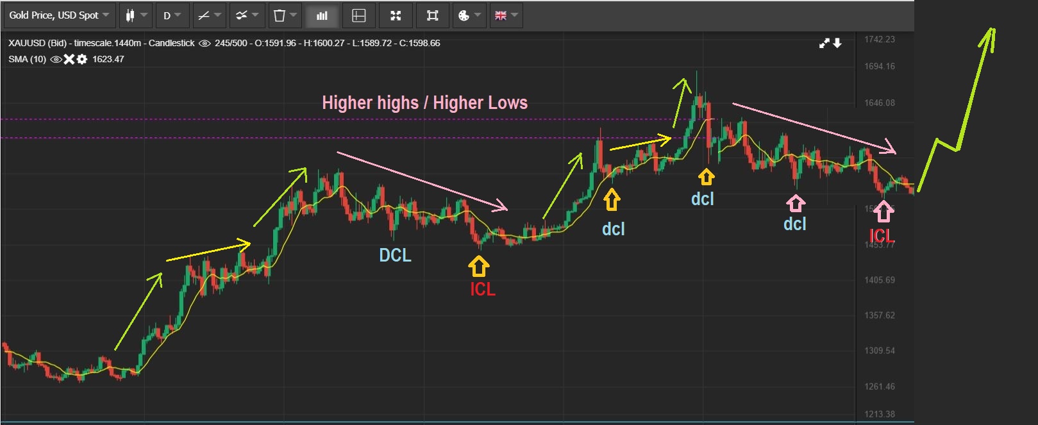Remove the SMA (10) indicator with X
The width and height of the screenshot is (1038, 425).
click(x=69, y=59)
